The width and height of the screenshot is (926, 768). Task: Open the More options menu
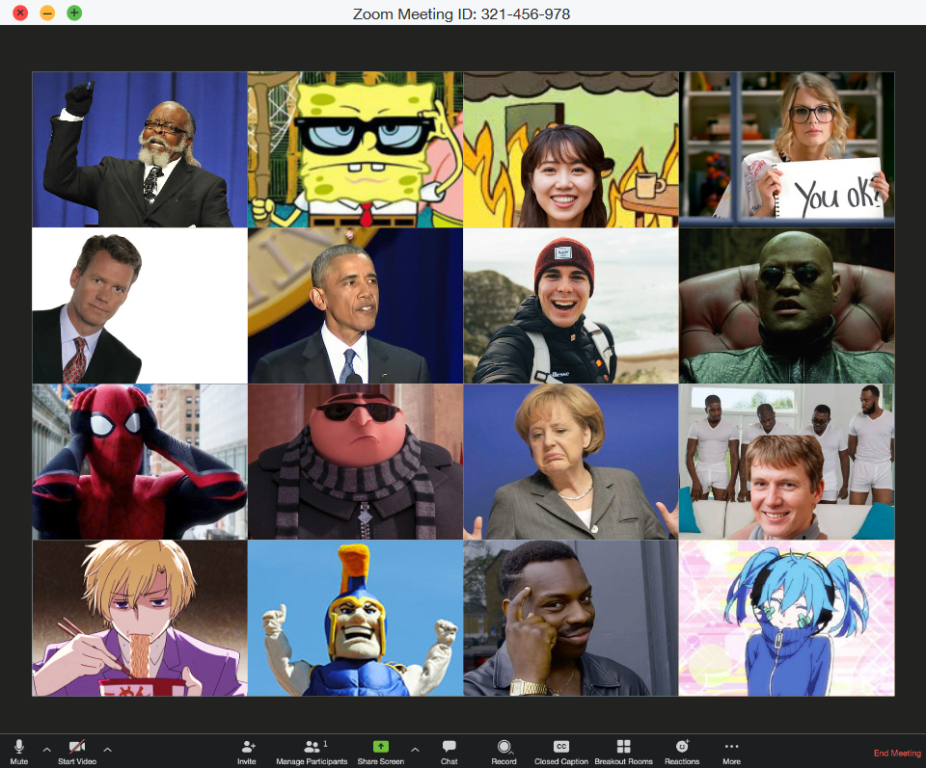tap(732, 752)
